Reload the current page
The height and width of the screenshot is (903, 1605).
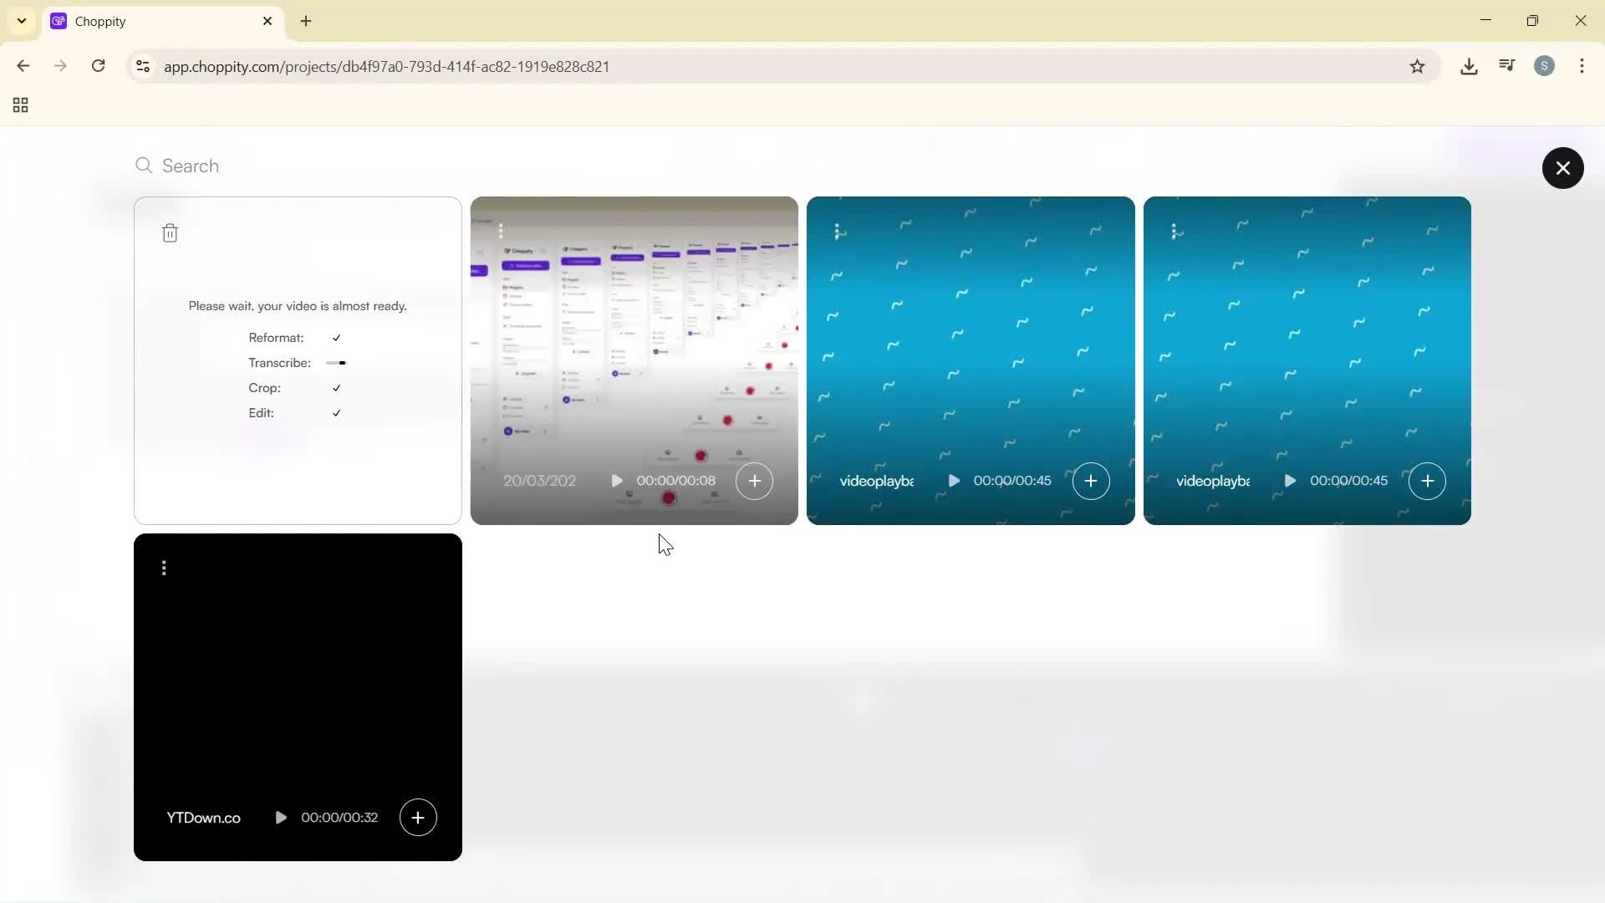(x=98, y=66)
